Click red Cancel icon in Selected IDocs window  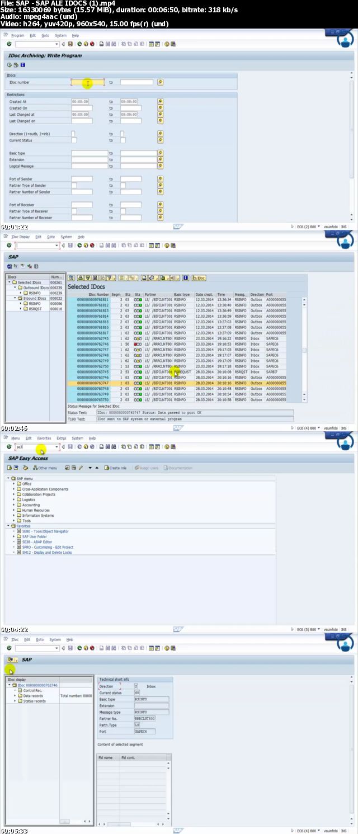point(92,245)
